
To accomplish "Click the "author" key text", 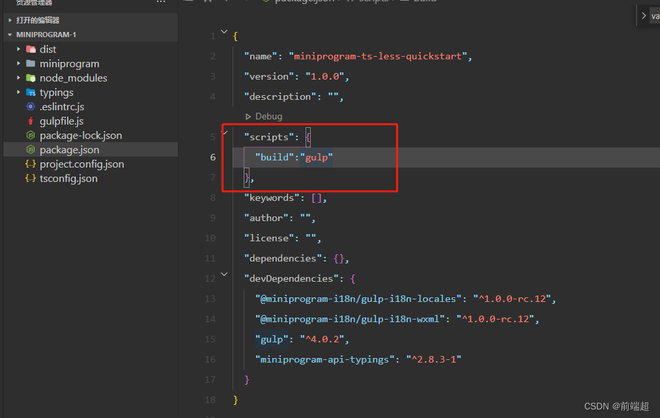I will [x=266, y=218].
